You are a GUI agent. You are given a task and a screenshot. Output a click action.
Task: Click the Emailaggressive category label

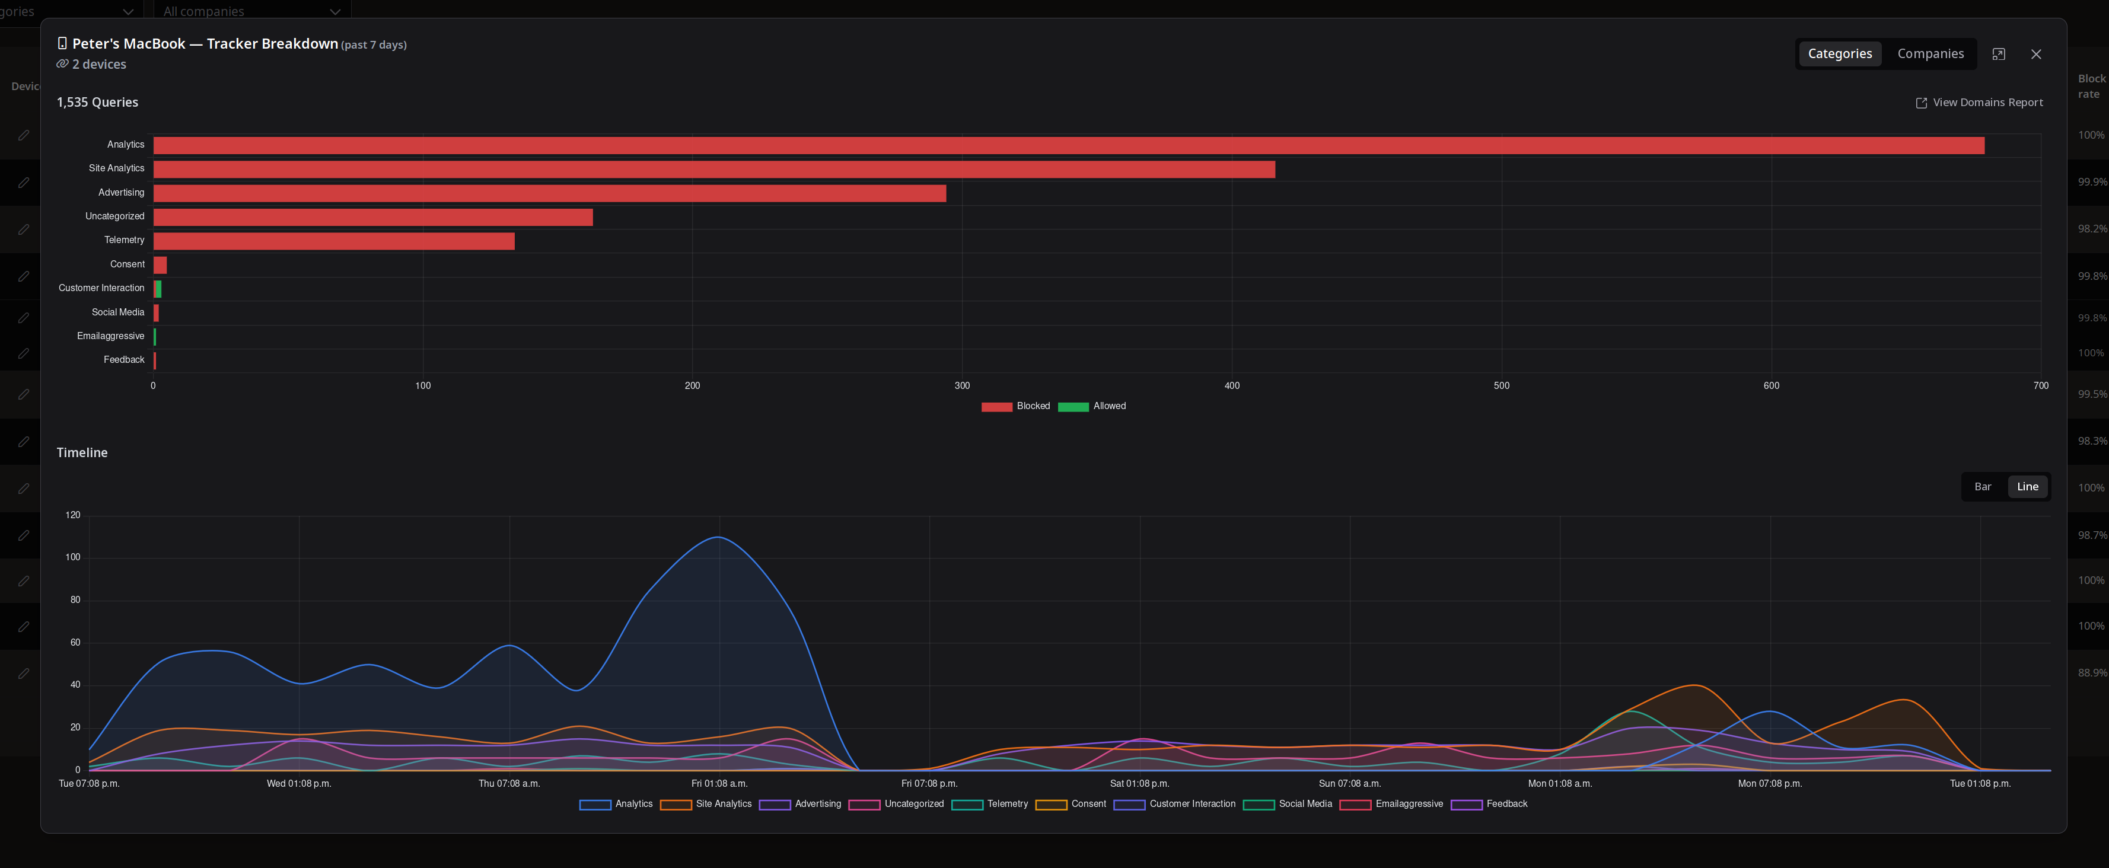(110, 336)
